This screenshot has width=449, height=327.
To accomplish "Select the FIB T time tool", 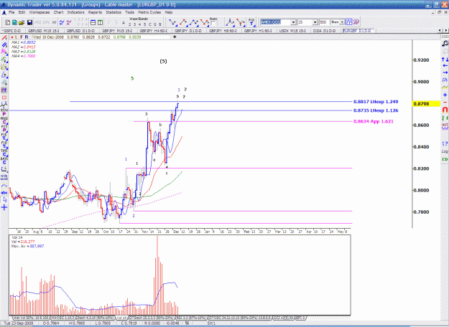I will pos(251,22).
